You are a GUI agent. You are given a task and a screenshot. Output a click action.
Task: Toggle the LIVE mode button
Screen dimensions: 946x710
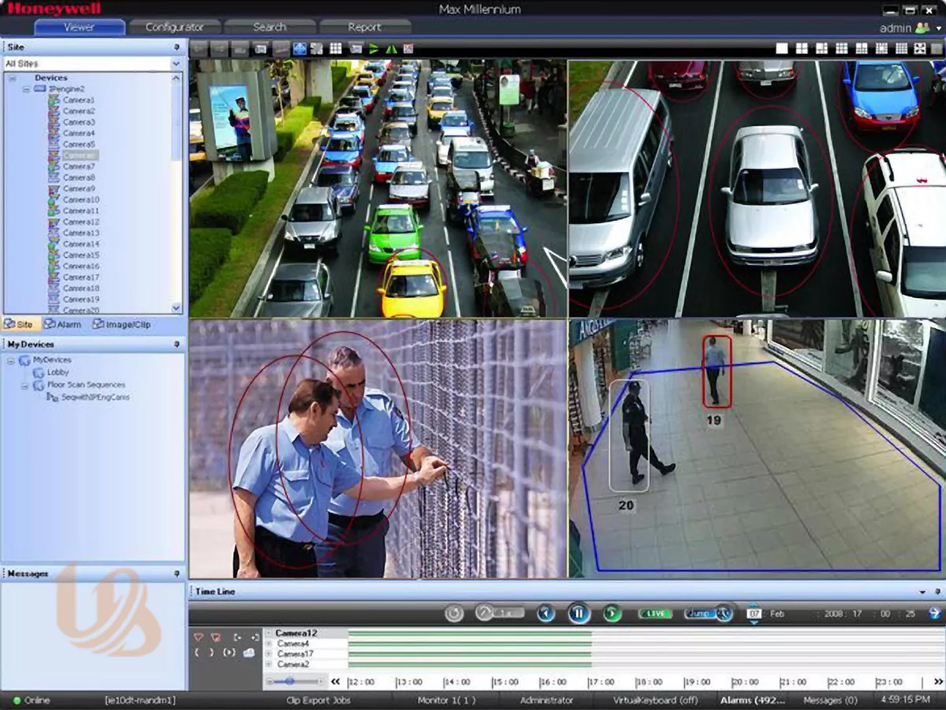(655, 613)
